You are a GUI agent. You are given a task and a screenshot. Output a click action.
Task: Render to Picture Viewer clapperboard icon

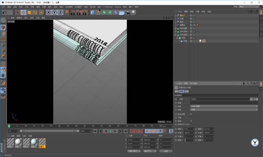tap(79, 12)
